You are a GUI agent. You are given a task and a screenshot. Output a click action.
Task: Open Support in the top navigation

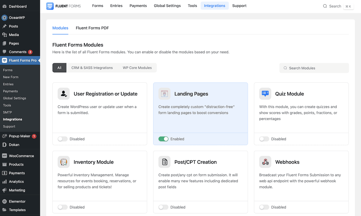tap(239, 6)
